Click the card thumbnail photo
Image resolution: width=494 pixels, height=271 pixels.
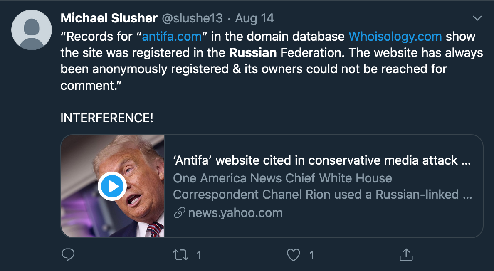(x=112, y=186)
